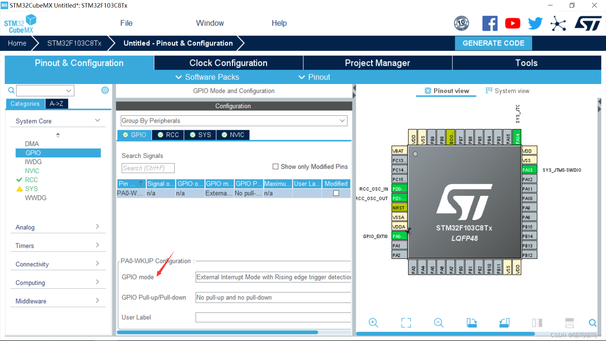Switch to System view
606x341 pixels.
pos(508,91)
